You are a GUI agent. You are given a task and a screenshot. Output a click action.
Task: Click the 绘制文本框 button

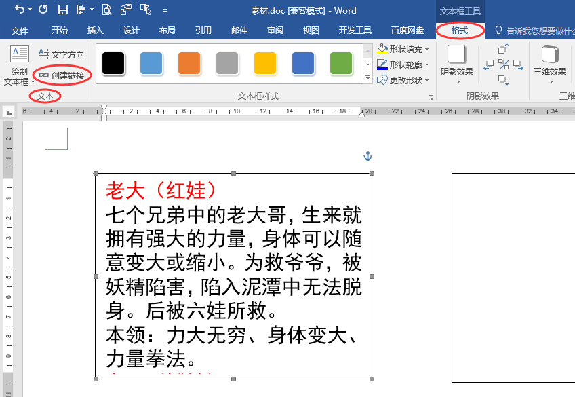coord(20,65)
